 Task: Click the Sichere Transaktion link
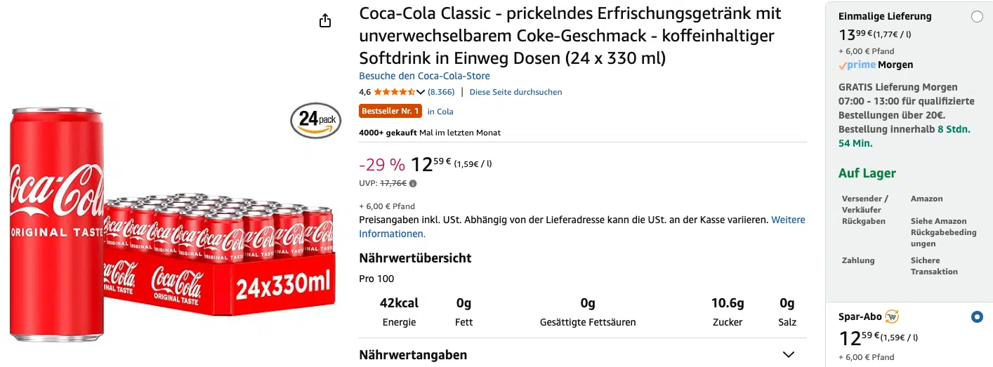click(x=934, y=266)
